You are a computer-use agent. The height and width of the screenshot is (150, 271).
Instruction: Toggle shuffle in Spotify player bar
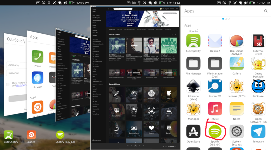click(x=128, y=146)
